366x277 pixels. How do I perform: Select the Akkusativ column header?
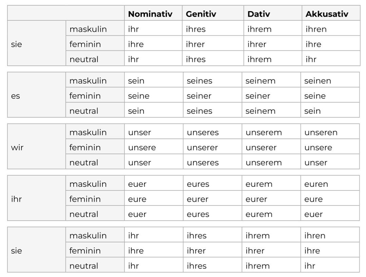(x=327, y=14)
